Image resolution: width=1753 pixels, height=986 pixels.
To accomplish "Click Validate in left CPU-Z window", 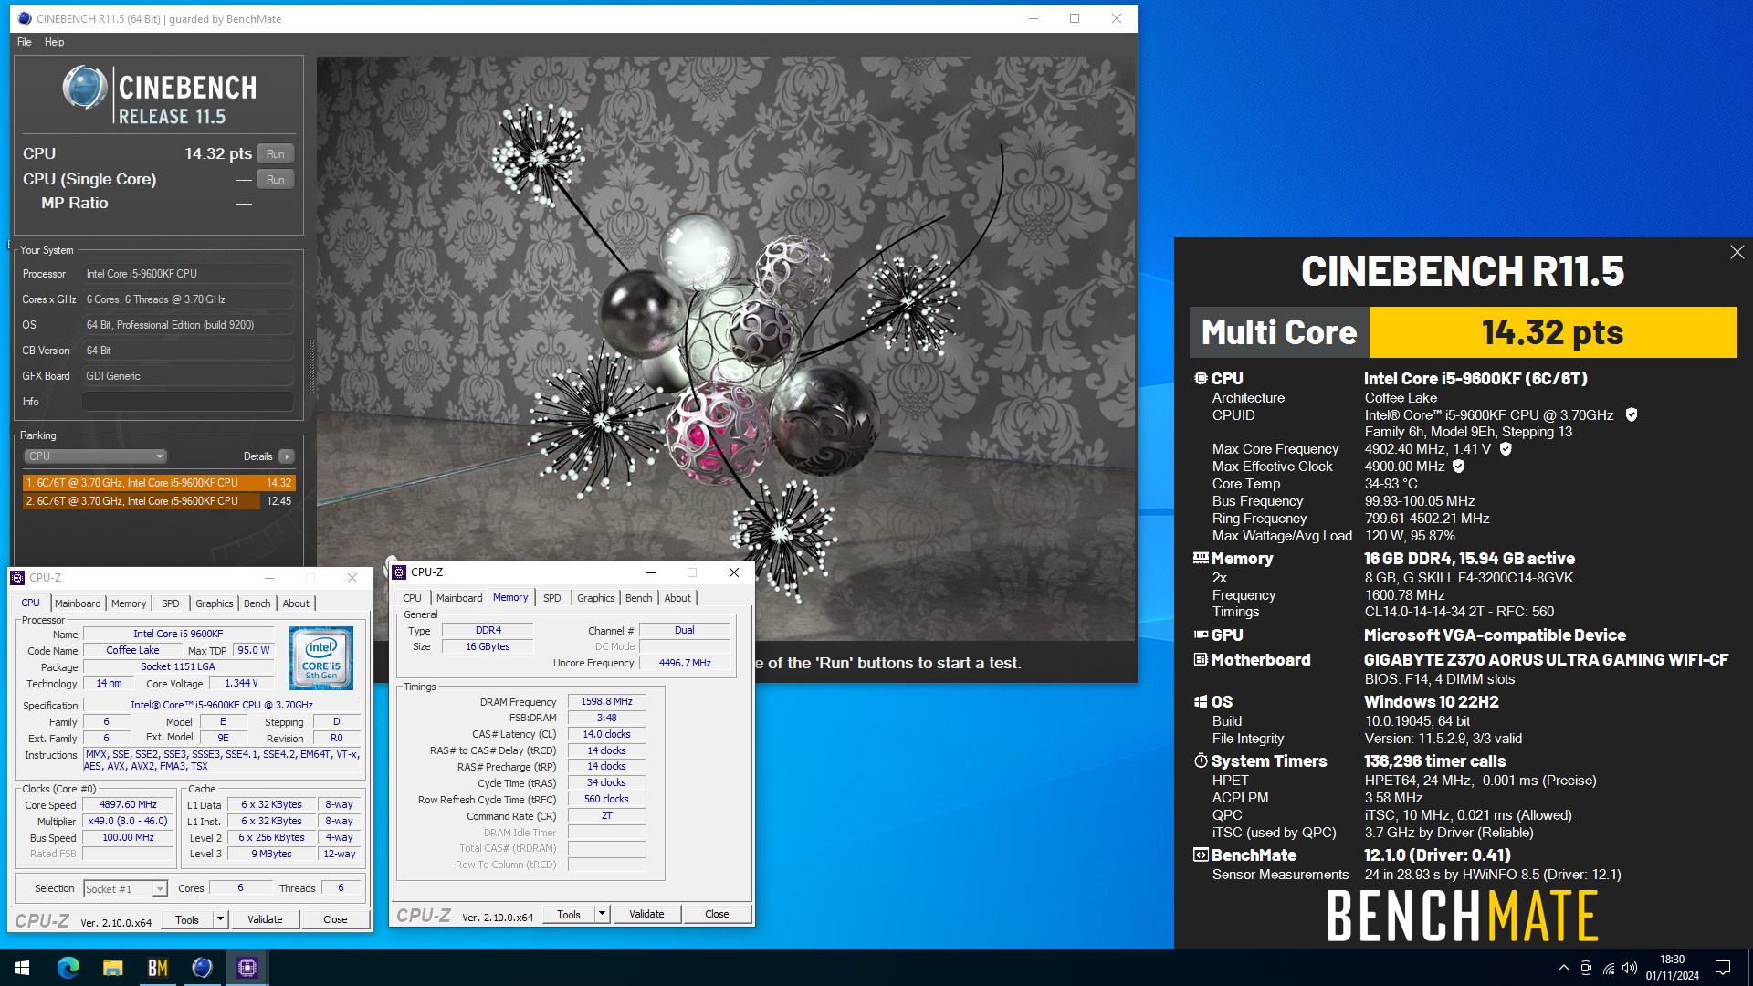I will pos(265,919).
